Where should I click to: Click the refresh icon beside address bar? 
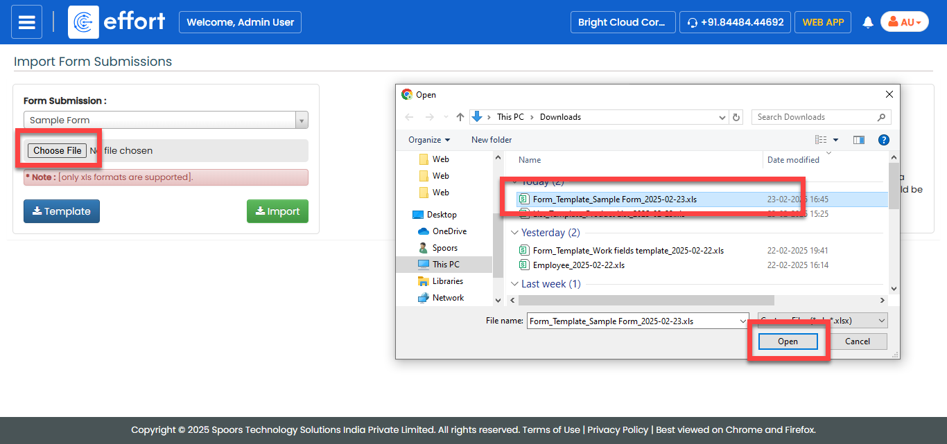point(736,117)
